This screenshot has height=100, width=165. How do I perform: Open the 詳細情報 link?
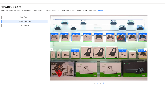[x=100, y=10]
